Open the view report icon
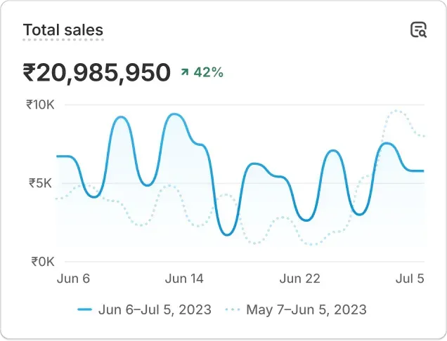This screenshot has width=447, height=341. [418, 29]
